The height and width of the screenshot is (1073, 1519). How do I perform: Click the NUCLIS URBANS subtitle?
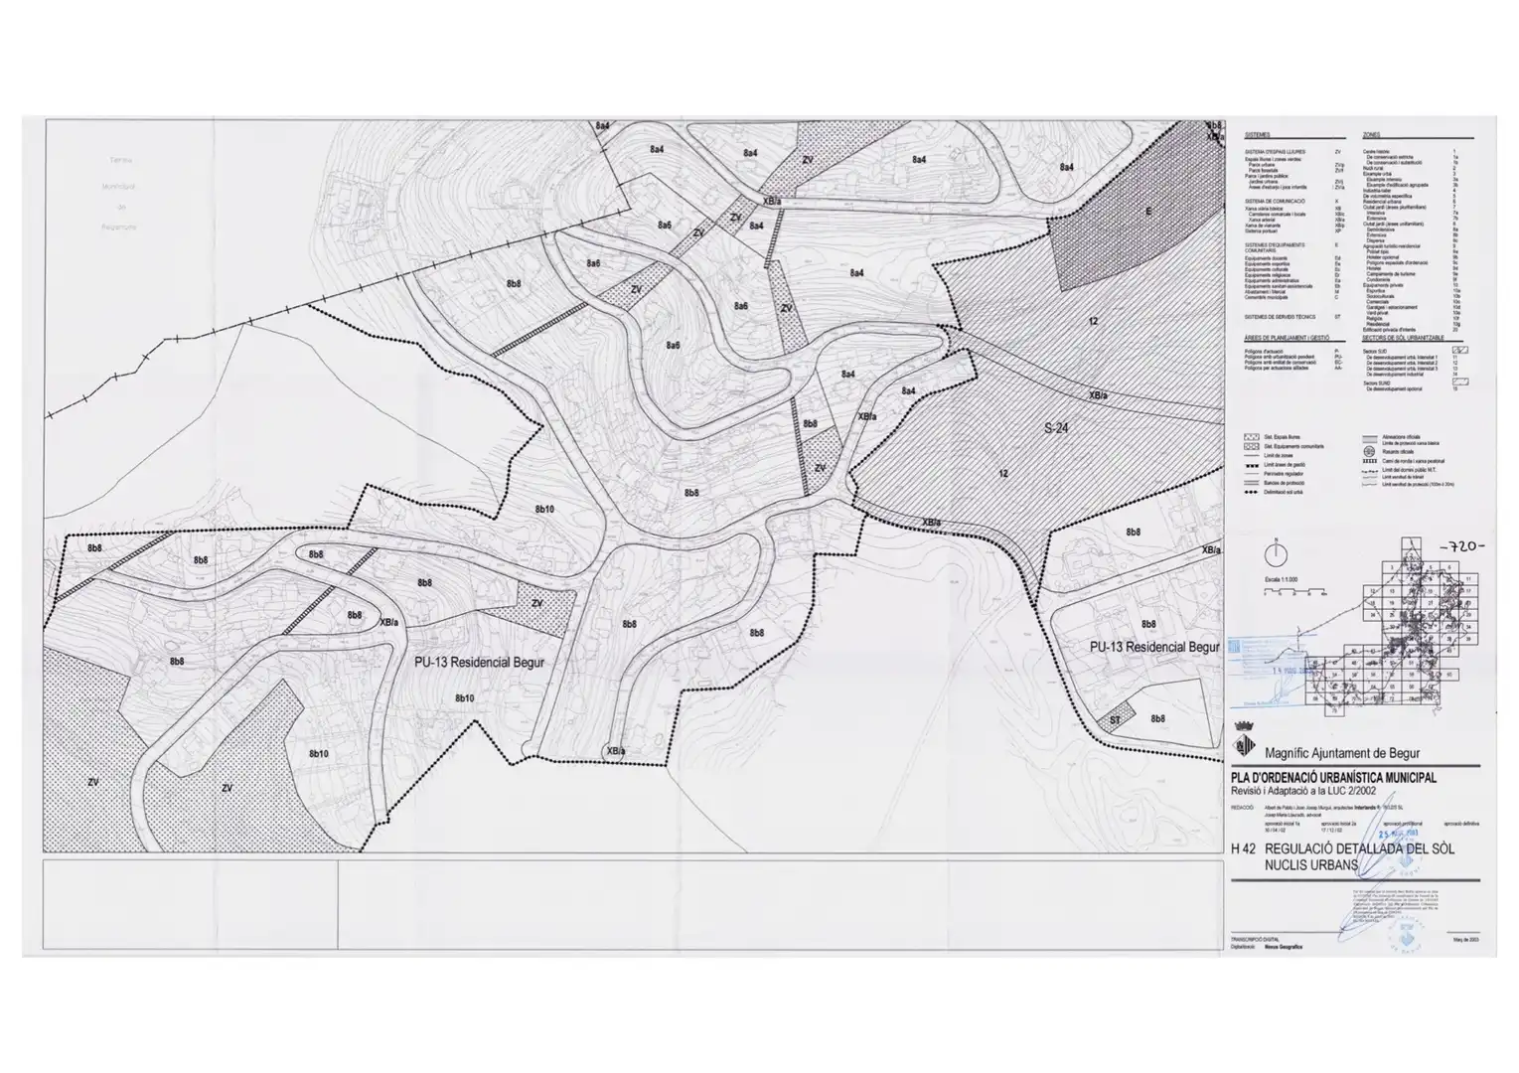tap(1309, 865)
